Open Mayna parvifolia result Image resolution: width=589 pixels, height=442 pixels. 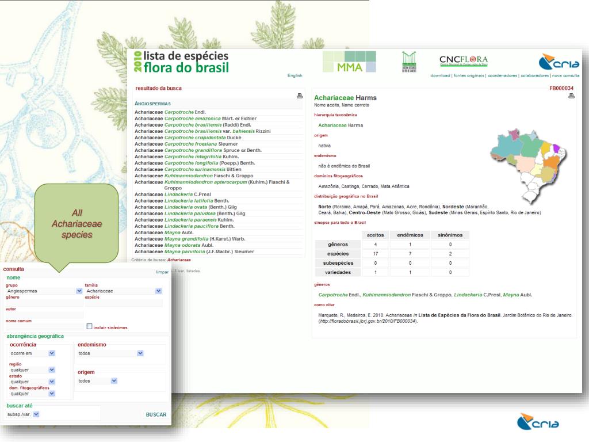pyautogui.click(x=185, y=252)
